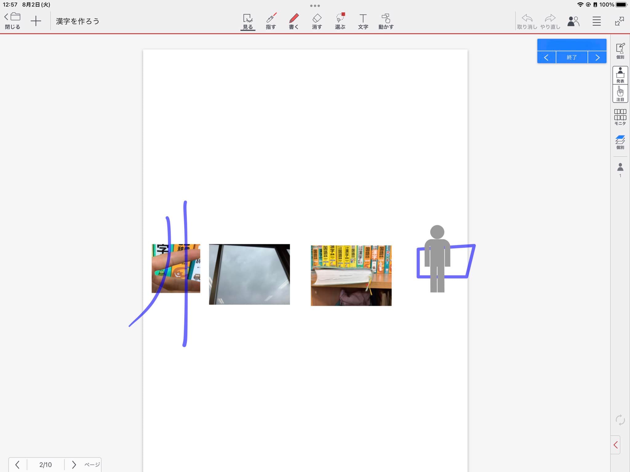Click the 終了 finish button

click(572, 58)
